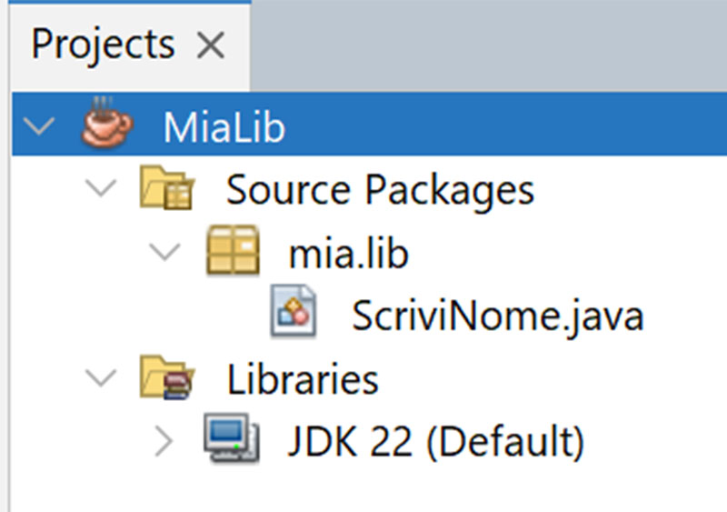
Task: Select ScriviNome.java in the tree
Action: pos(497,316)
